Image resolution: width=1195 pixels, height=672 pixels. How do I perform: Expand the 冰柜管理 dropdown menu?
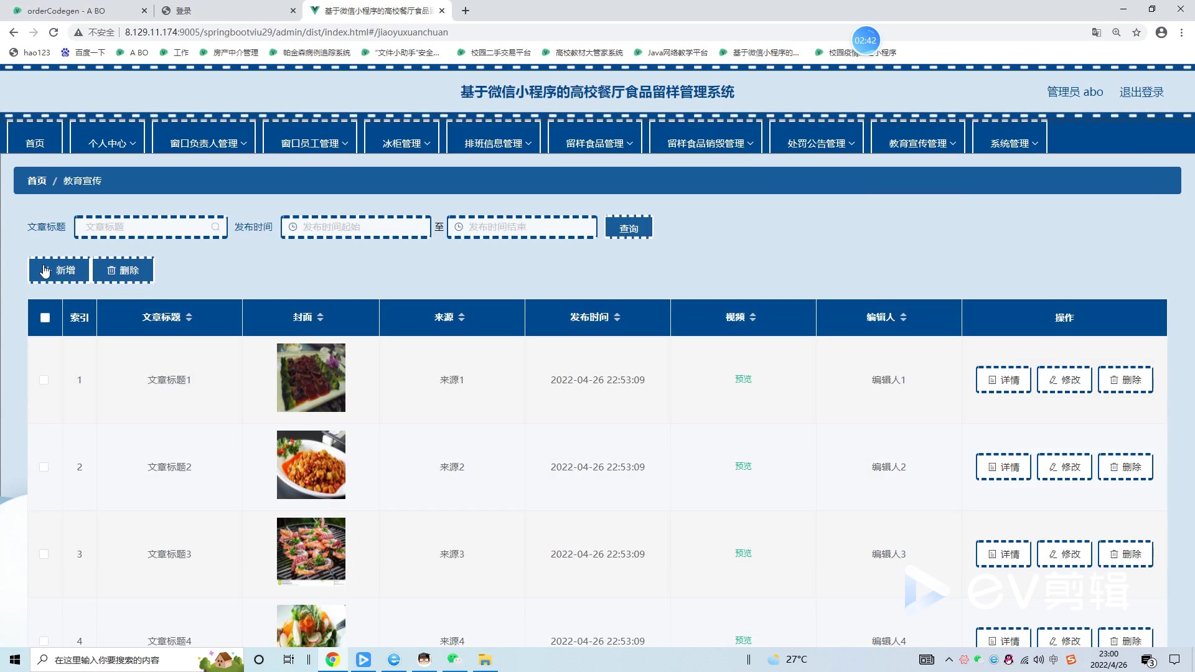(x=406, y=143)
